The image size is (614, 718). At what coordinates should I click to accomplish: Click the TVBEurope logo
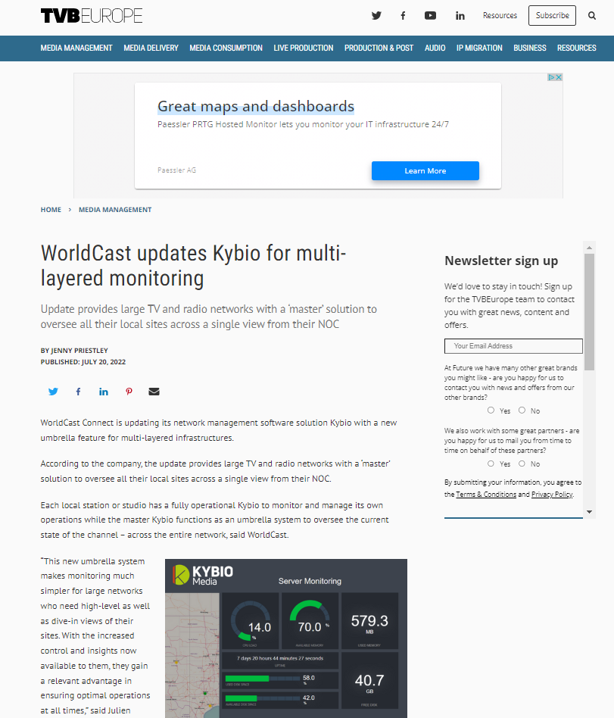[92, 16]
